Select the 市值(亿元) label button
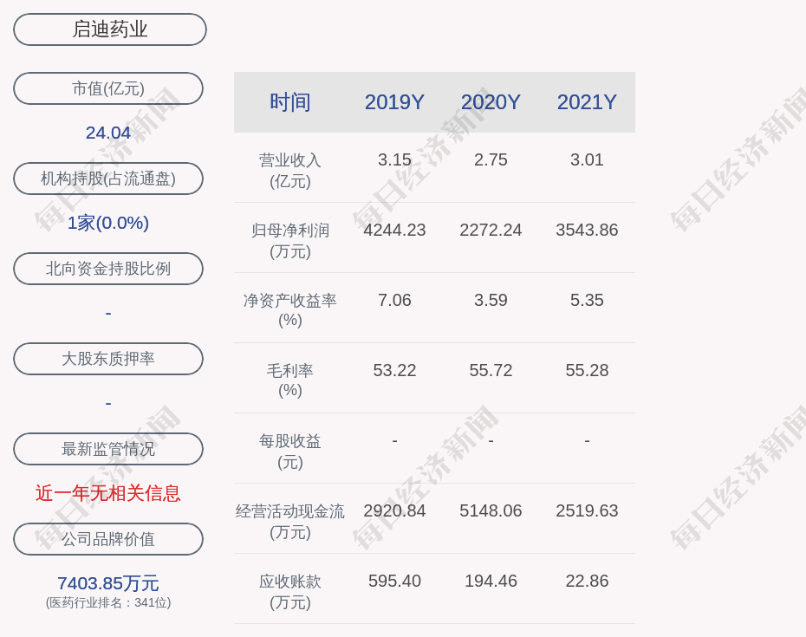The image size is (806, 637). click(x=108, y=88)
